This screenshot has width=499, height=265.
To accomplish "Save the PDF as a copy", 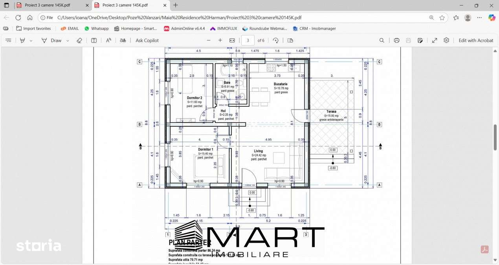I will pyautogui.click(x=420, y=40).
